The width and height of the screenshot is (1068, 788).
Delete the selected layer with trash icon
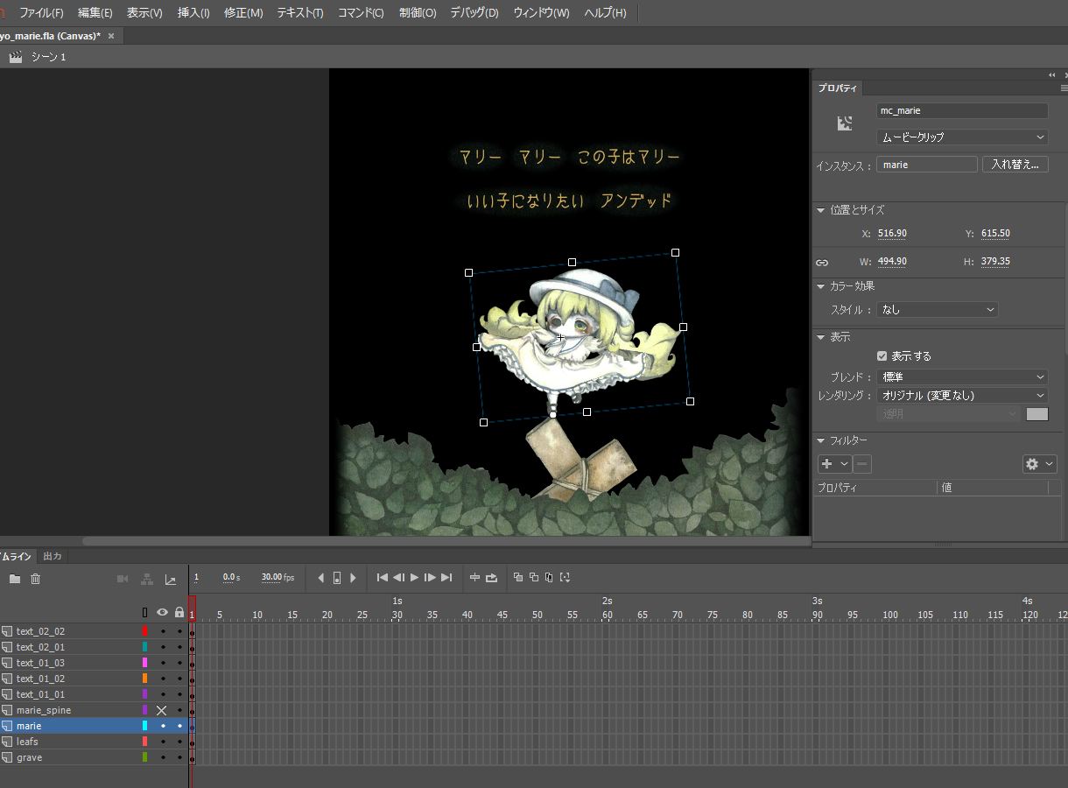coord(36,579)
